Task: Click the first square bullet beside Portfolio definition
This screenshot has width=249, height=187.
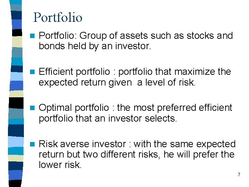Action: click(x=32, y=36)
